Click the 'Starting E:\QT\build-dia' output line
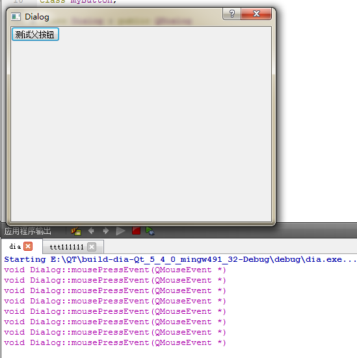Screen dimensions: 357x358 point(180,260)
